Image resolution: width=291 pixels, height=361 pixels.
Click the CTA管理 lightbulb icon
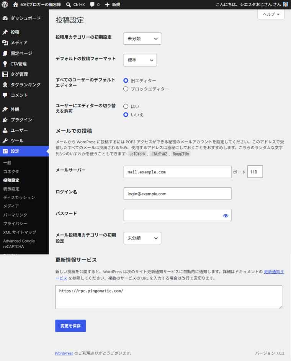coord(5,64)
